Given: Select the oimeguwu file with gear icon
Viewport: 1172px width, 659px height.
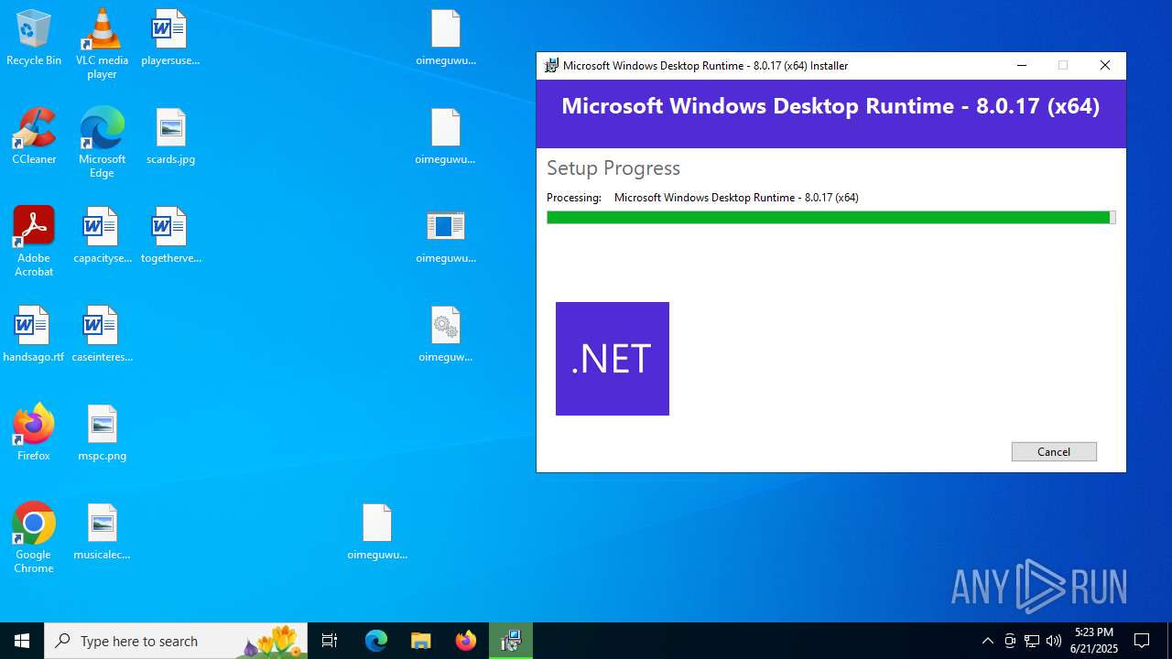Looking at the screenshot, I should click(446, 335).
